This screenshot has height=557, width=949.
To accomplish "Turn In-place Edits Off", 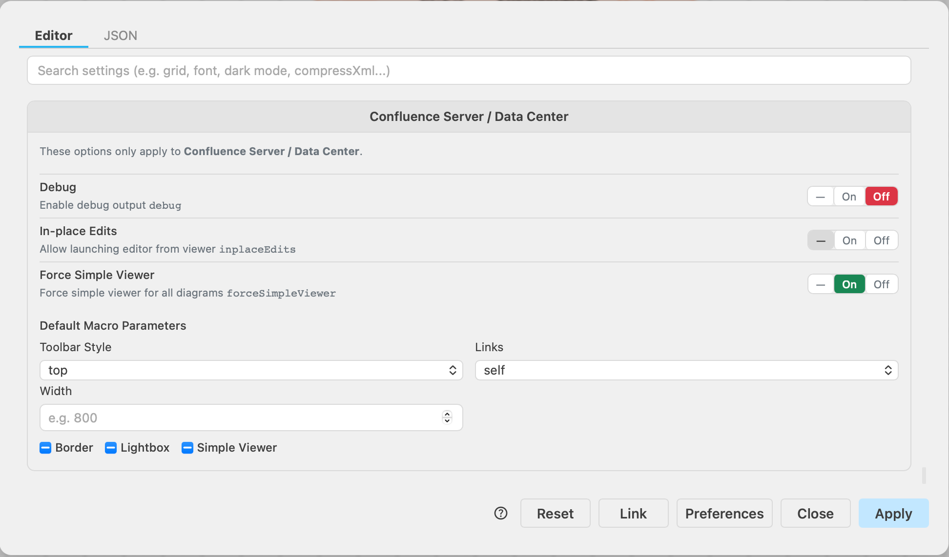I will pos(882,240).
